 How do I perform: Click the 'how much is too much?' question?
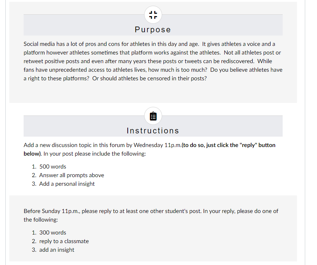(x=177, y=70)
